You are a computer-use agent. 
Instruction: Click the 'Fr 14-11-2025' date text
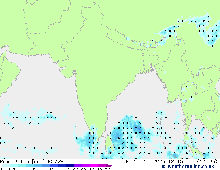(x=145, y=161)
